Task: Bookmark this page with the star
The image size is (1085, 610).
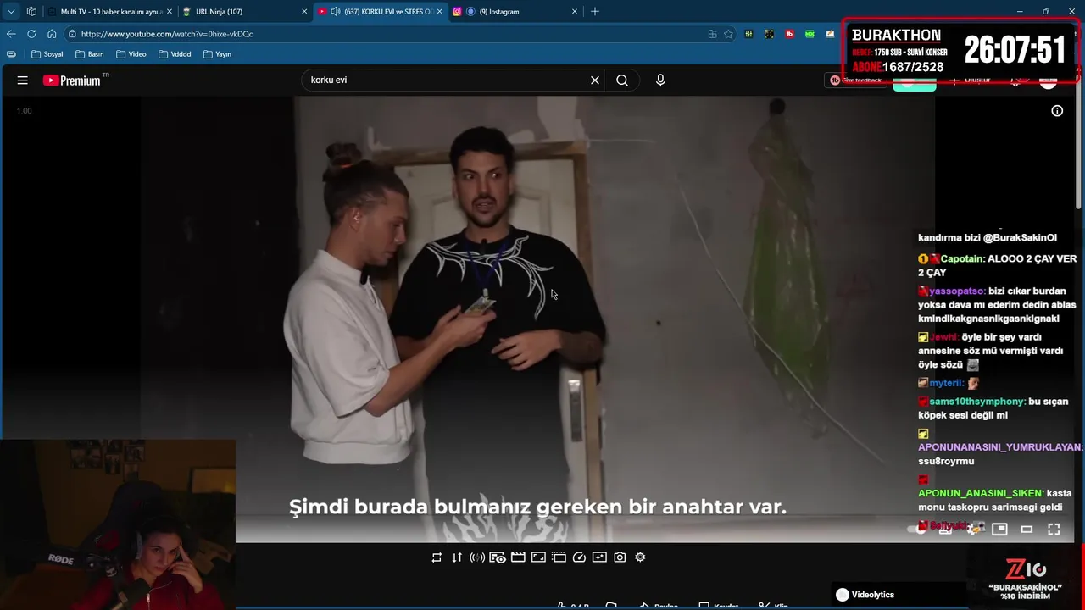Action: [x=728, y=34]
